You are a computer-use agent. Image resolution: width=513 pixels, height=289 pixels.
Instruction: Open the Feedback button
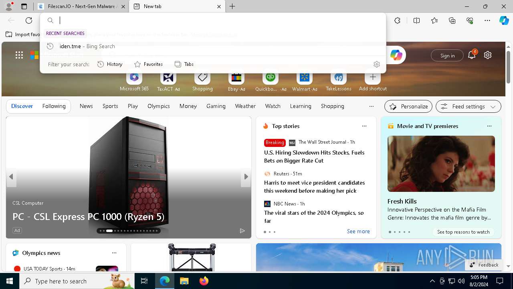pos(484,265)
